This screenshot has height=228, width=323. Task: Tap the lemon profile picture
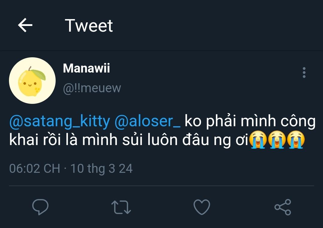pyautogui.click(x=32, y=81)
